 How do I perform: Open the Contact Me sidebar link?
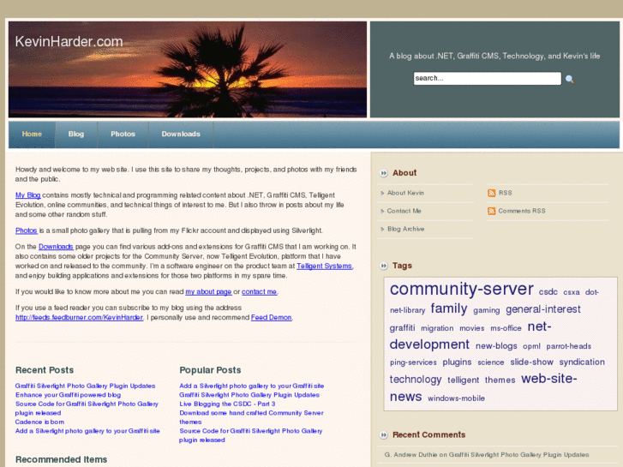coord(404,211)
